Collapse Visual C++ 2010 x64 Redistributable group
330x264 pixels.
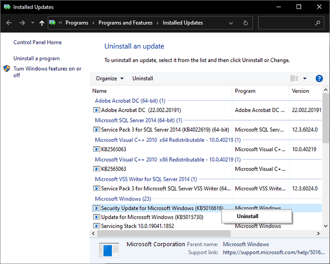168,140
